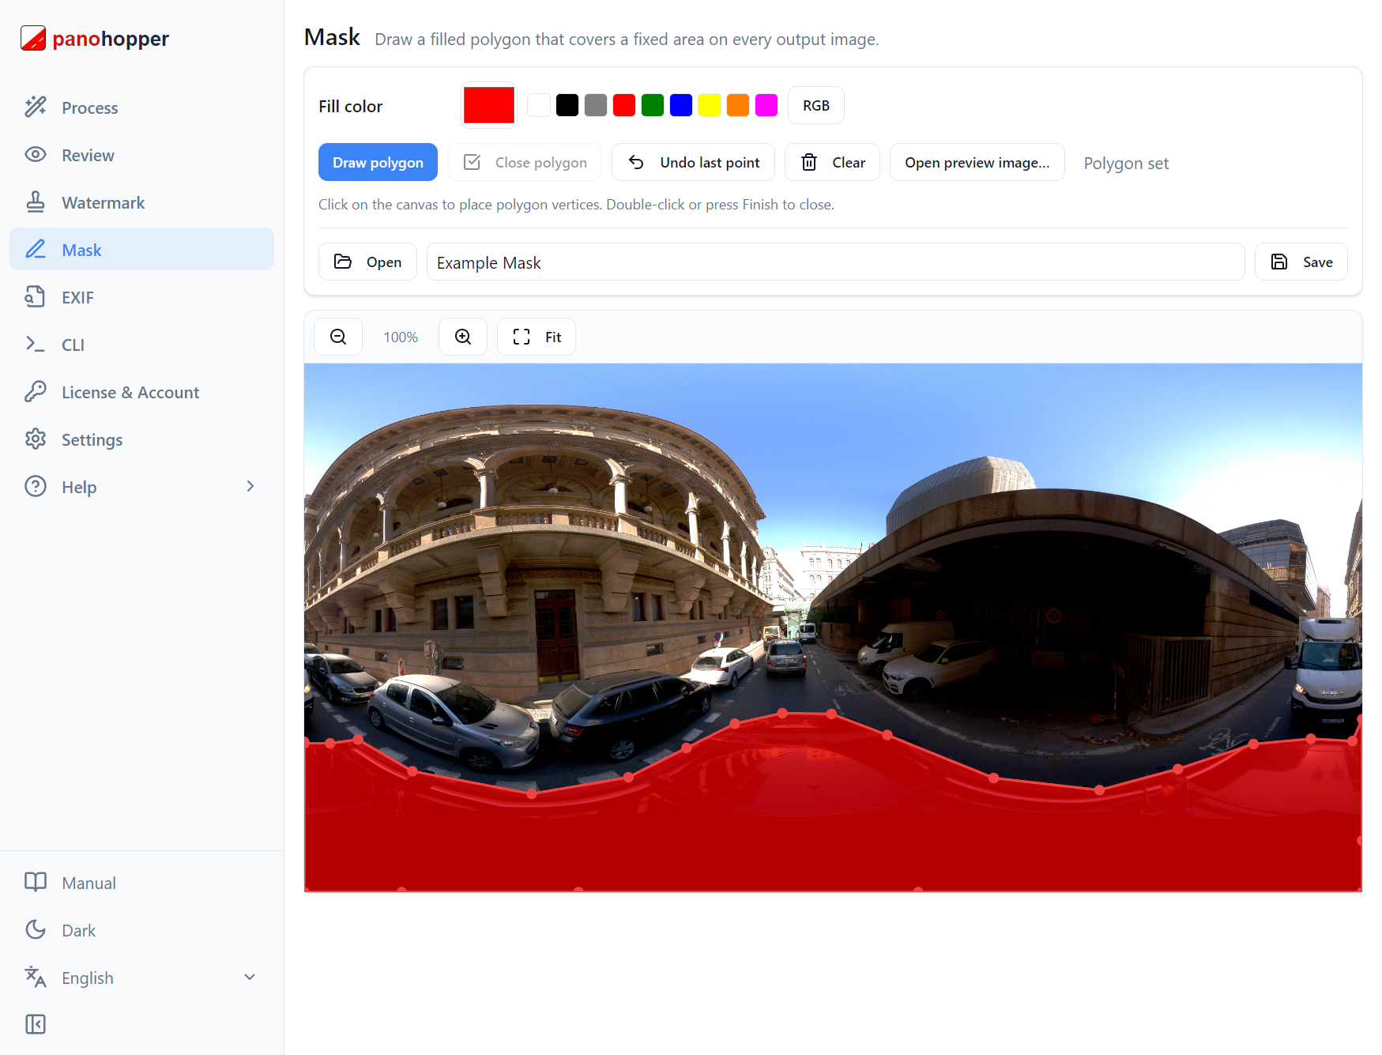1382x1055 pixels.
Task: Click the Close polygon checkbox button
Action: [525, 162]
